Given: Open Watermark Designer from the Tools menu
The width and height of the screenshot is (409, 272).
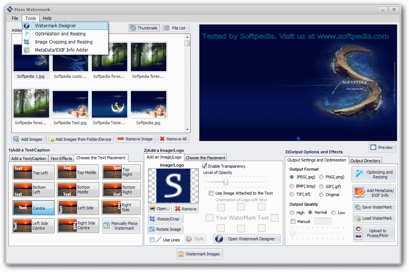Looking at the screenshot, I should 65,25.
